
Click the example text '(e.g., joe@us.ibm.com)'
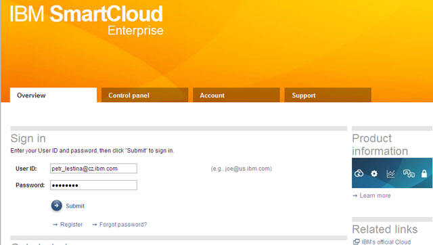pyautogui.click(x=242, y=169)
